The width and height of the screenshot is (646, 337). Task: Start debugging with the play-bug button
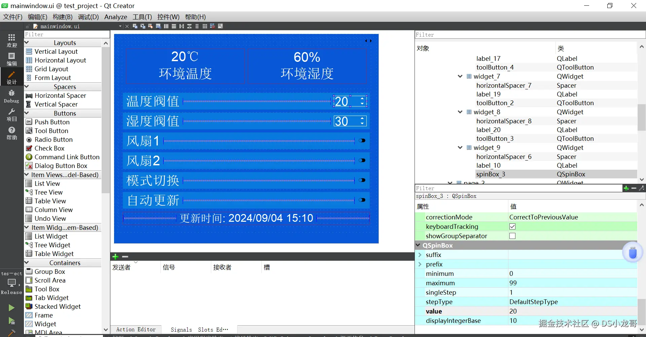click(11, 321)
